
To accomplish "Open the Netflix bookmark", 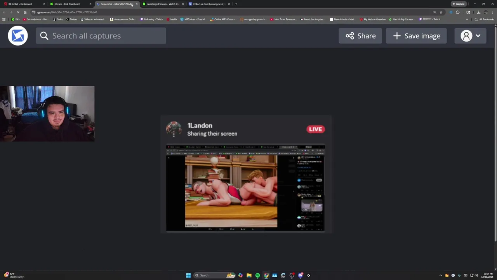I will tap(172, 19).
